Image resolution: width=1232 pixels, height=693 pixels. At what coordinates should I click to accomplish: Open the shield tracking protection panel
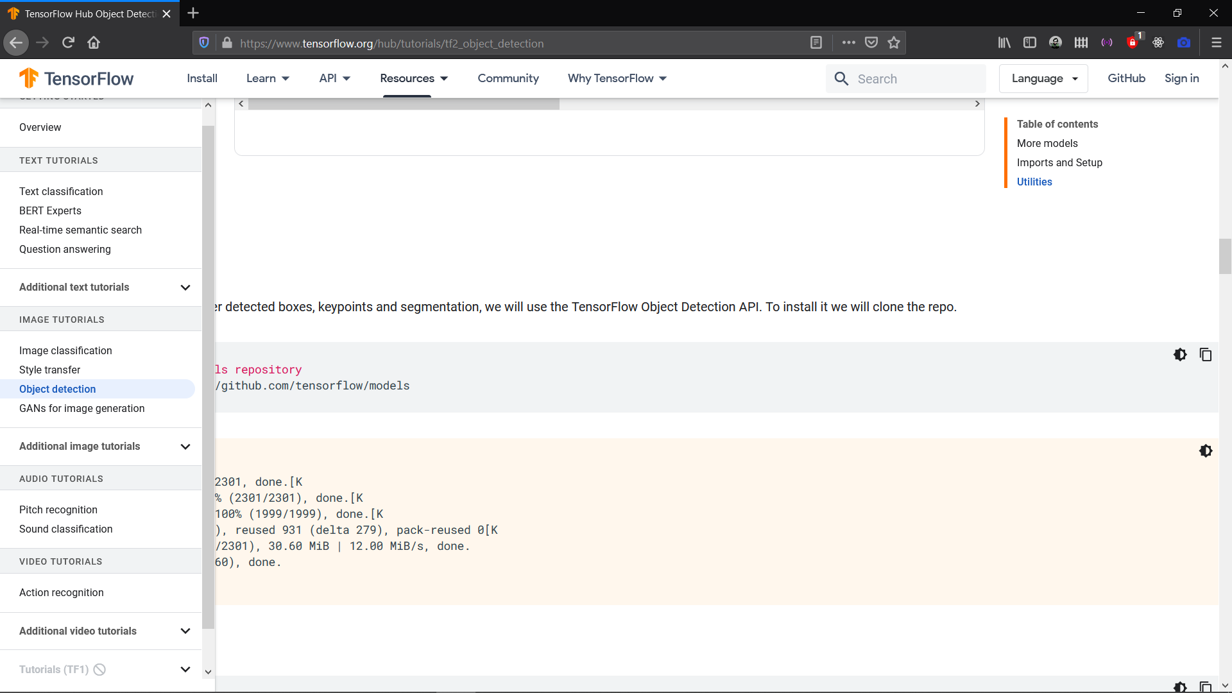tap(204, 42)
